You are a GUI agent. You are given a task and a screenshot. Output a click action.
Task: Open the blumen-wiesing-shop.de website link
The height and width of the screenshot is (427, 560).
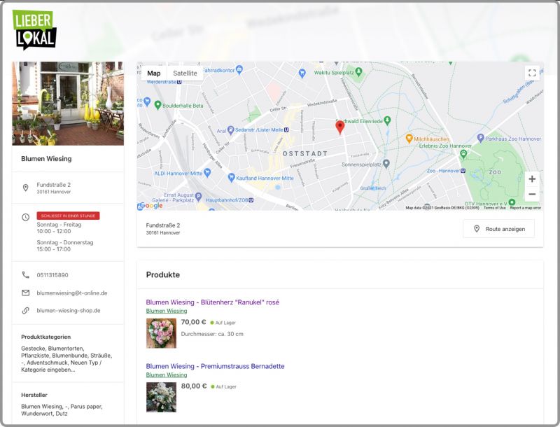point(69,311)
